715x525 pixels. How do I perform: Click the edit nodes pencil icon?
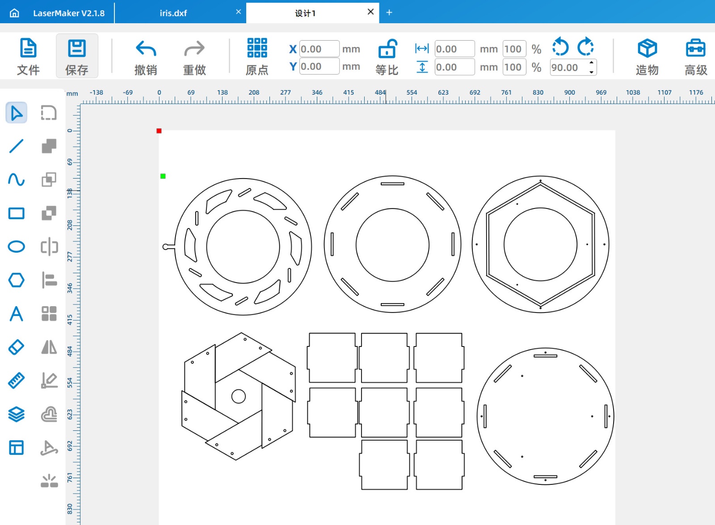(x=49, y=381)
